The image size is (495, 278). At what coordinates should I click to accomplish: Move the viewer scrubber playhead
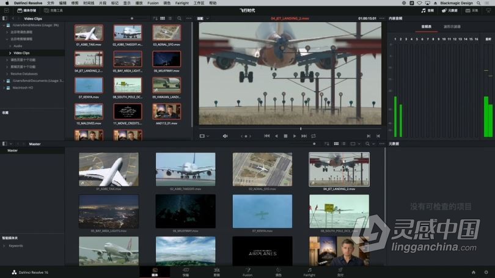pyautogui.click(x=301, y=129)
